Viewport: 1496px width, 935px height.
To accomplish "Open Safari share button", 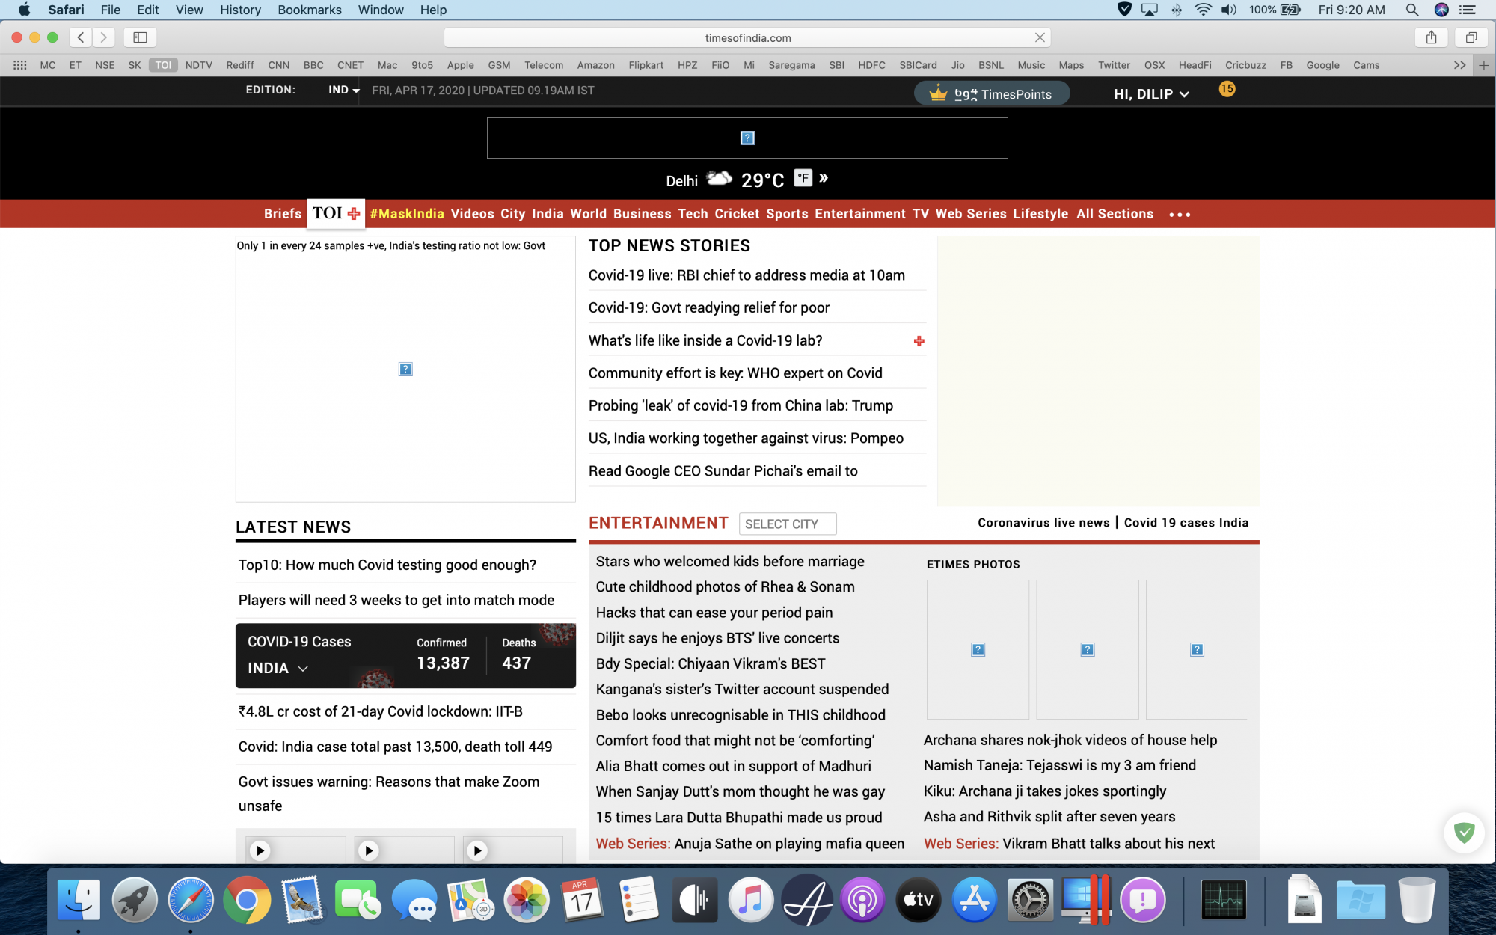I will point(1431,37).
